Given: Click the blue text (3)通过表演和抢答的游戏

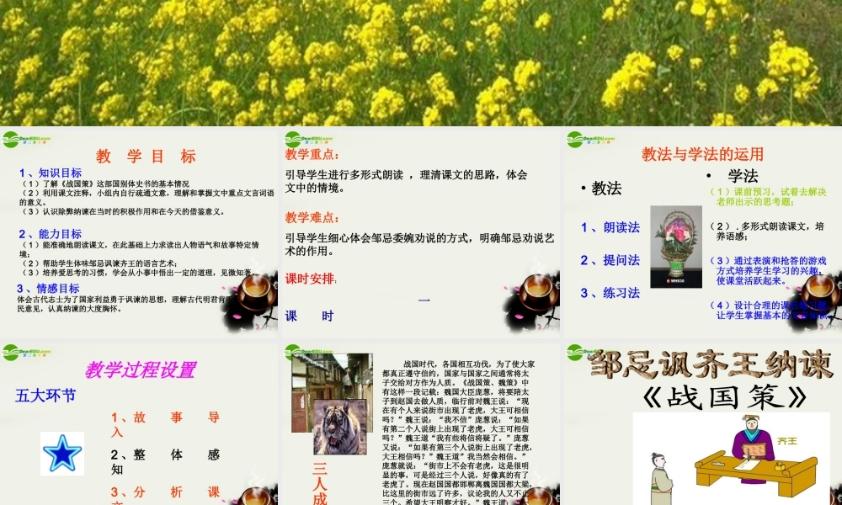Looking at the screenshot, I should tap(769, 270).
